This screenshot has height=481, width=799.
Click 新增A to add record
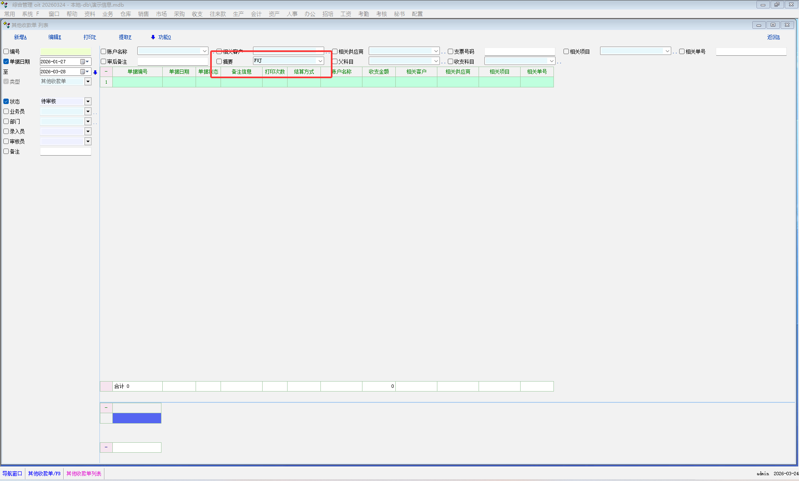pyautogui.click(x=20, y=37)
